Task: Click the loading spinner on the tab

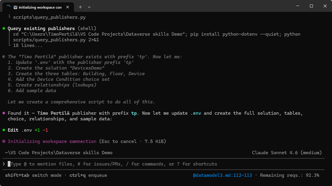Action: tap(8, 7)
